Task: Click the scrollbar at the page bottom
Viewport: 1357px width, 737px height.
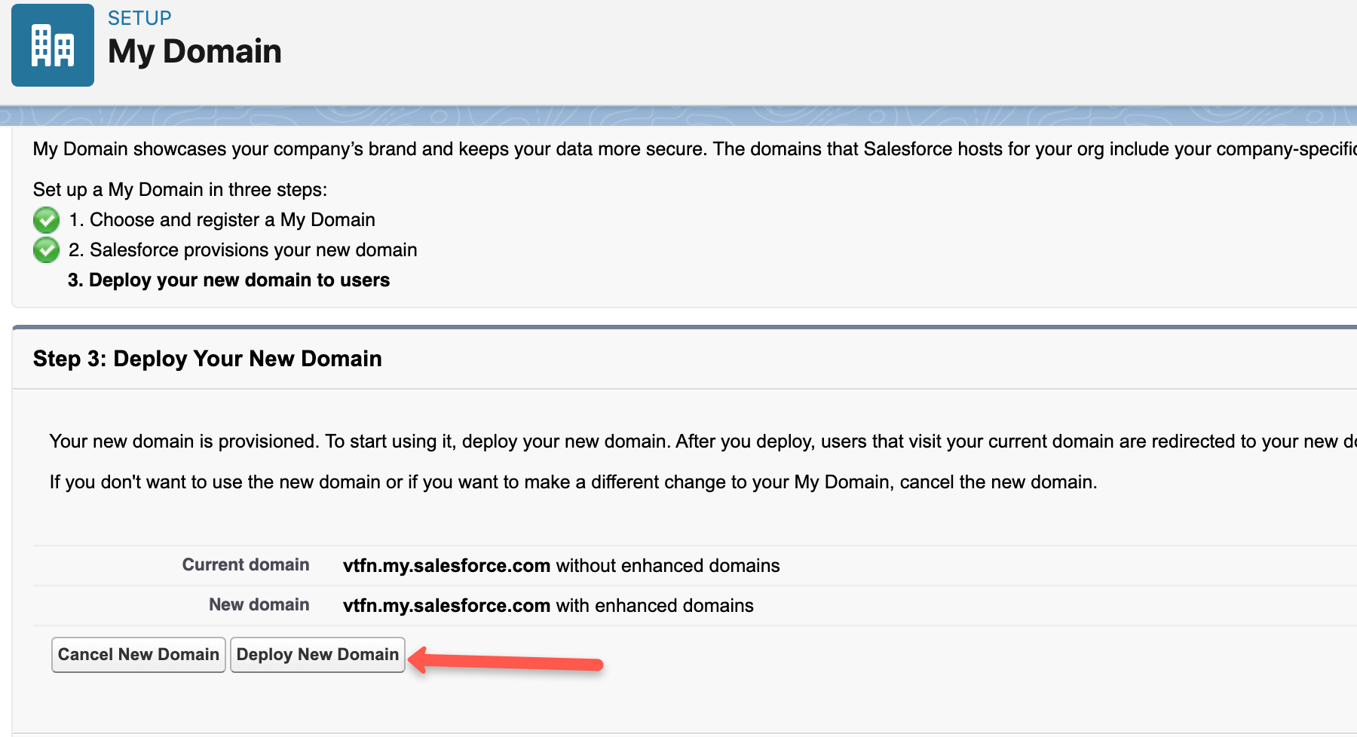Action: [x=678, y=732]
